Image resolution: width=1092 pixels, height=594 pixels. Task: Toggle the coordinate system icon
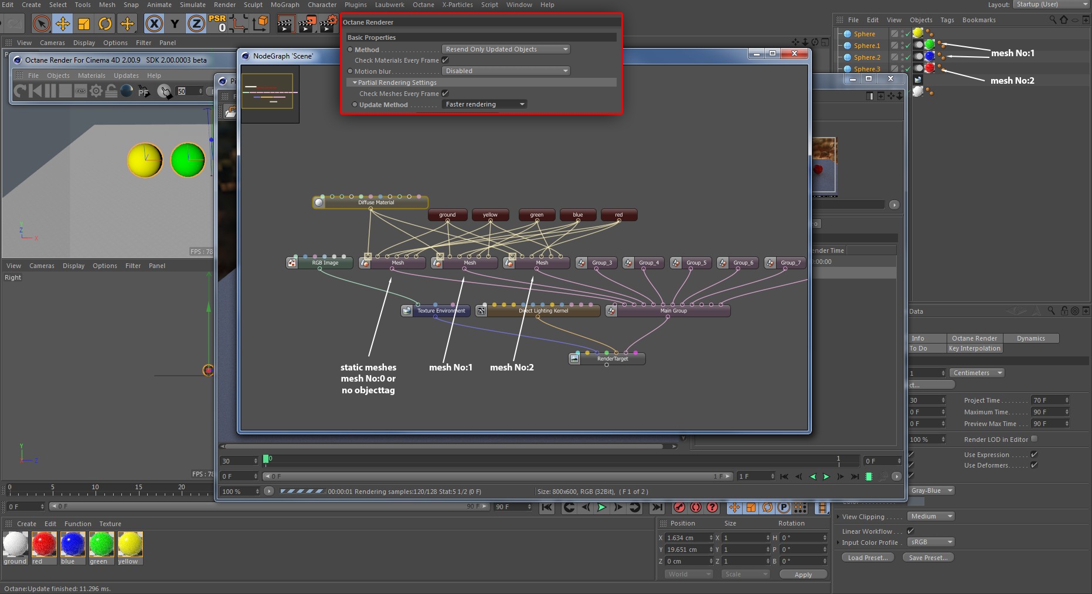(260, 23)
